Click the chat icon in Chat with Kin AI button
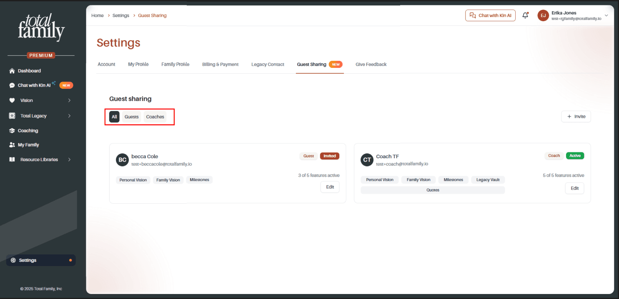619x299 pixels. point(472,15)
